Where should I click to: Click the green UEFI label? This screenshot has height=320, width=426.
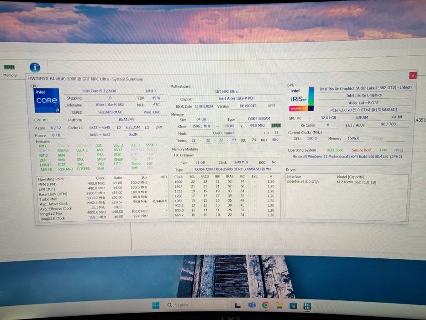coord(272,105)
